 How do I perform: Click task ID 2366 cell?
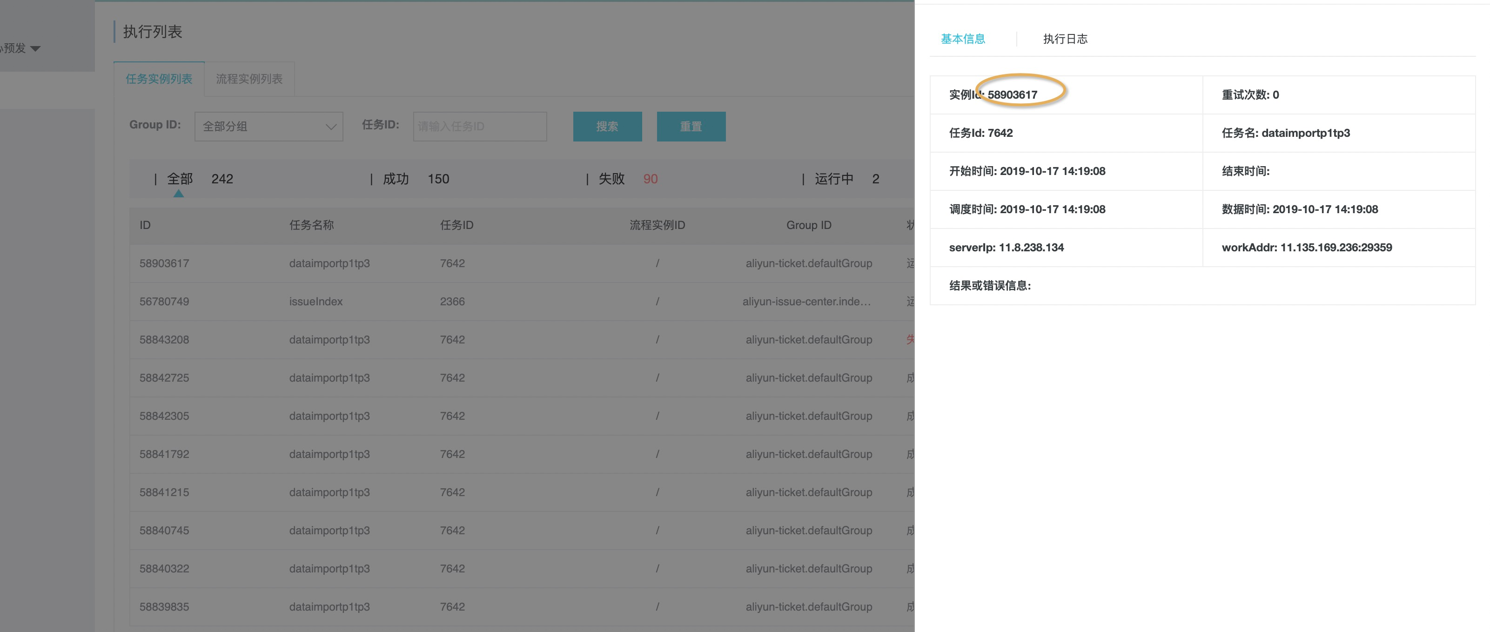pos(452,301)
